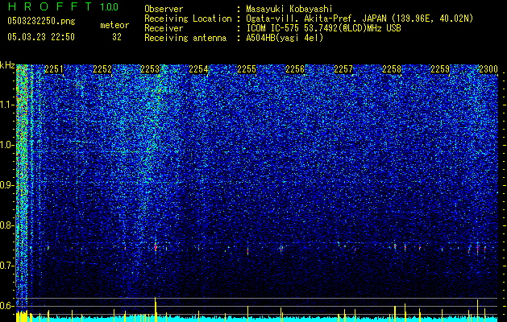The width and height of the screenshot is (507, 322).
Task: Click the 2252 time marker
Action: (x=102, y=69)
